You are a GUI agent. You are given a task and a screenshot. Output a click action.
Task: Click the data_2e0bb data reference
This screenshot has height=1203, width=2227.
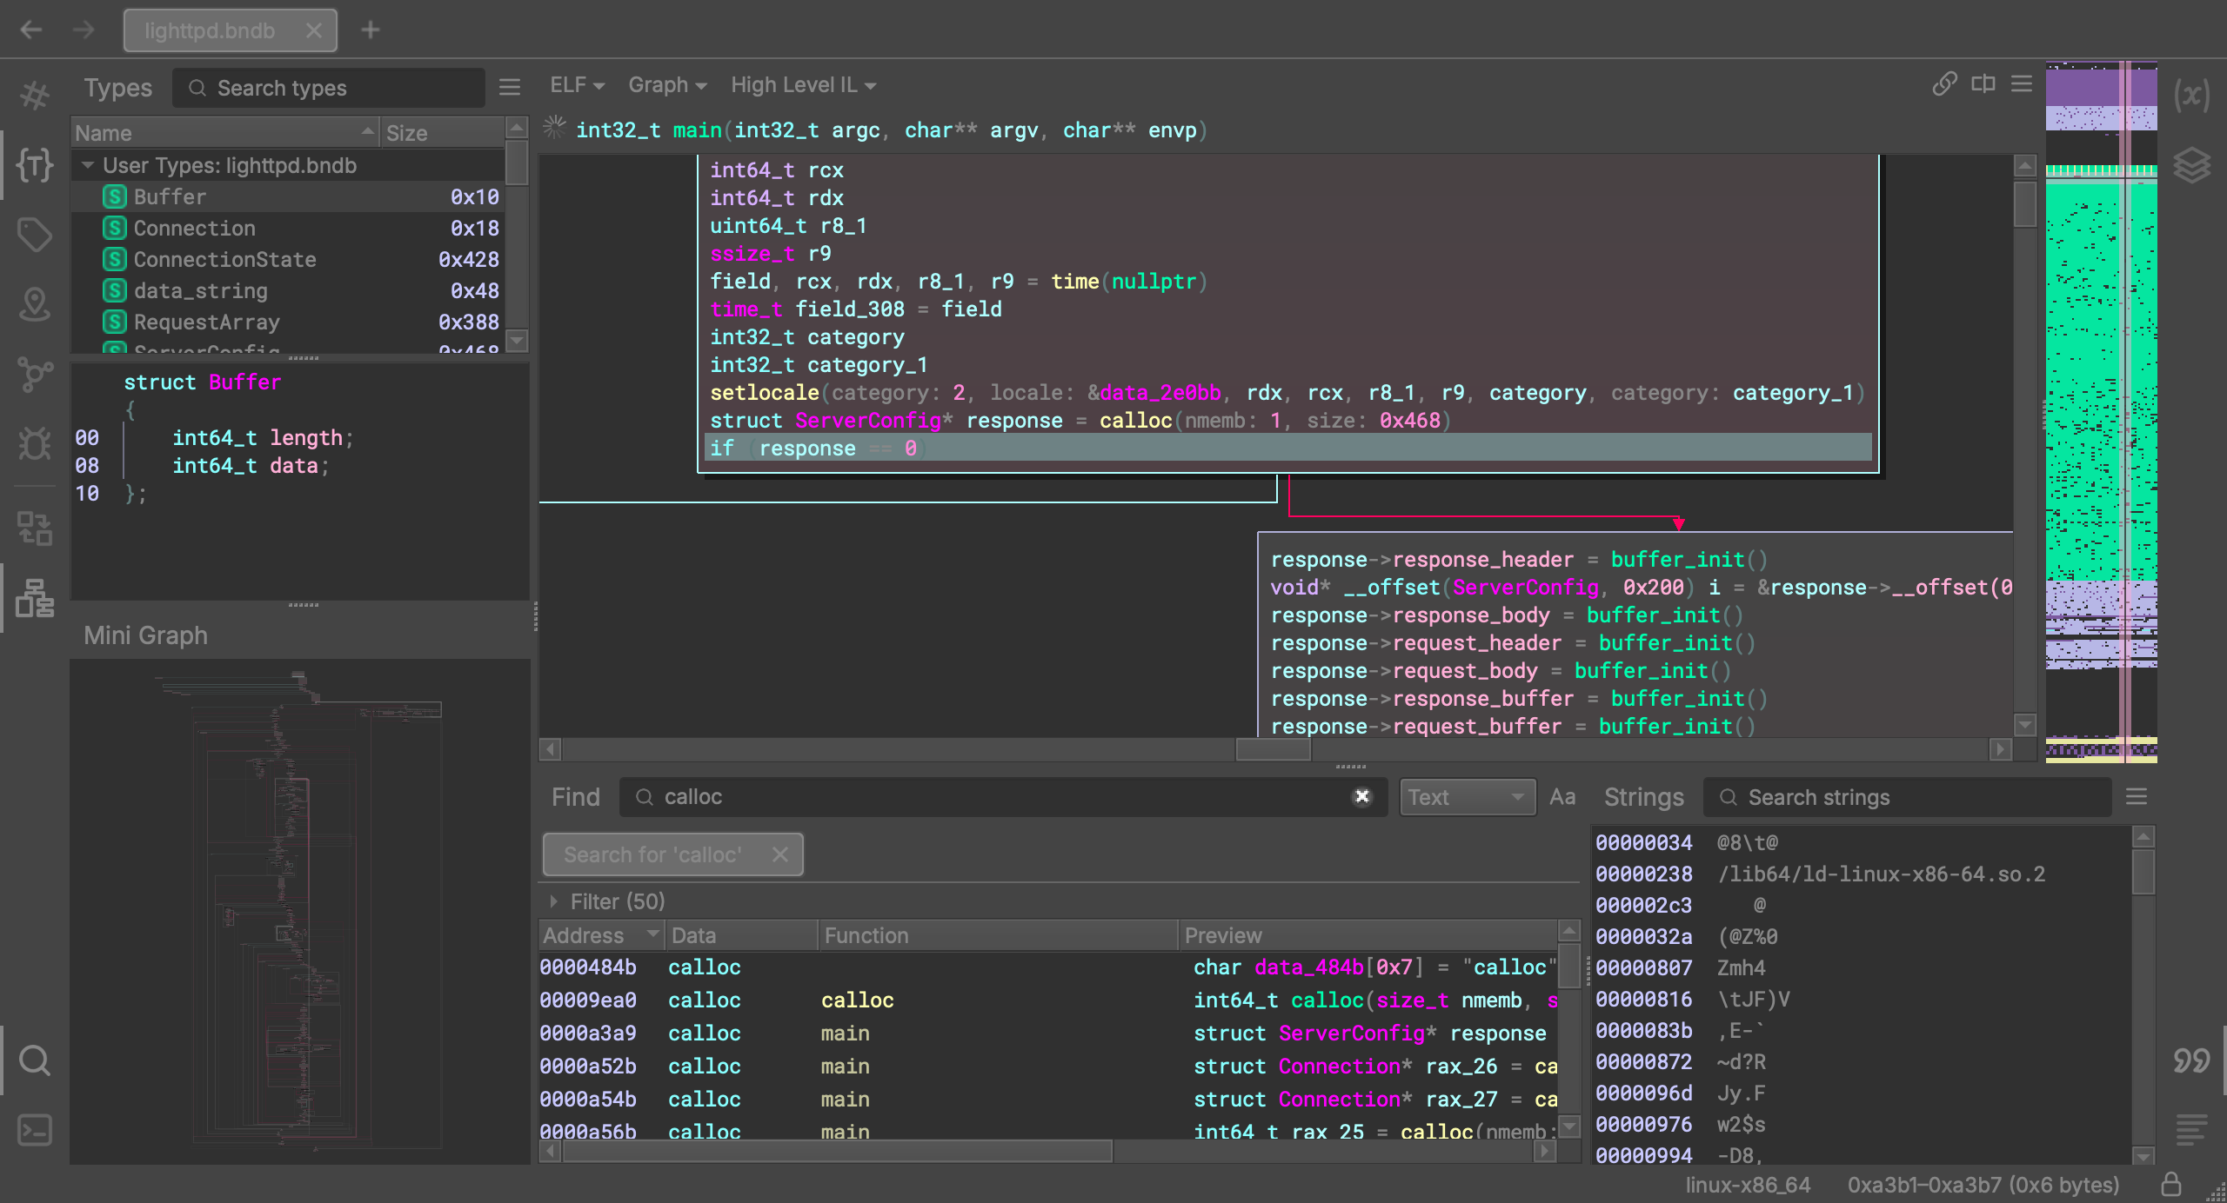(1160, 393)
